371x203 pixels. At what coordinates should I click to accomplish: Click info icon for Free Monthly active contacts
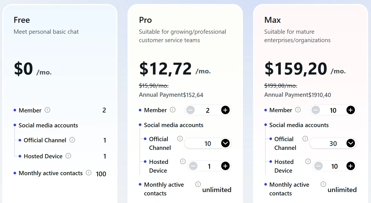point(89,173)
